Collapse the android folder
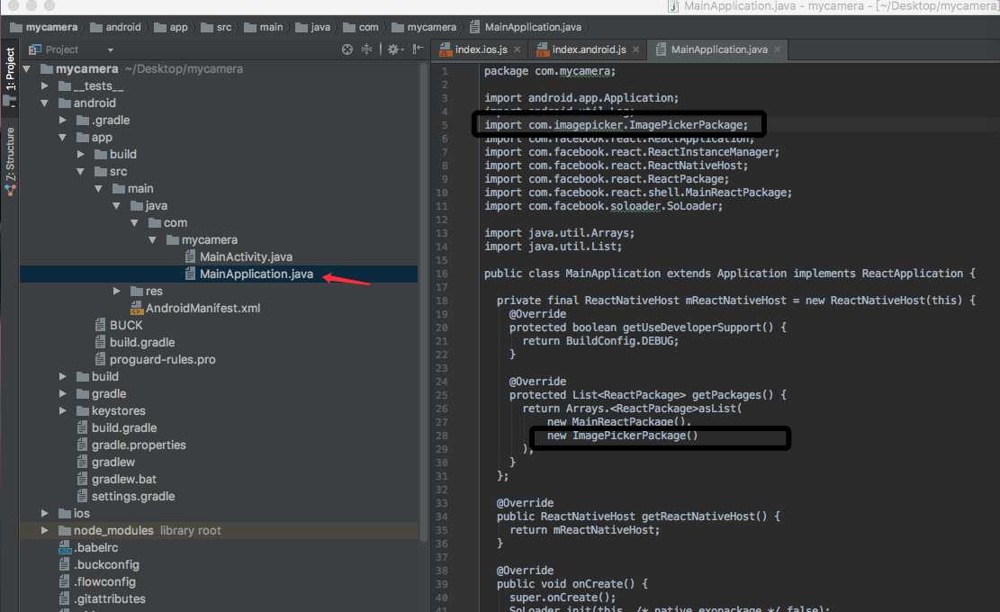Image resolution: width=1000 pixels, height=612 pixels. [x=46, y=103]
